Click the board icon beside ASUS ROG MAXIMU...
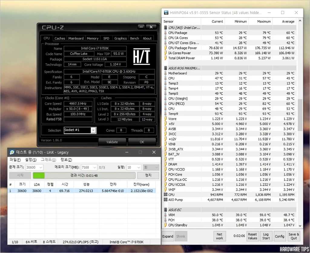Screen dimensions: 310x253 [166, 68]
